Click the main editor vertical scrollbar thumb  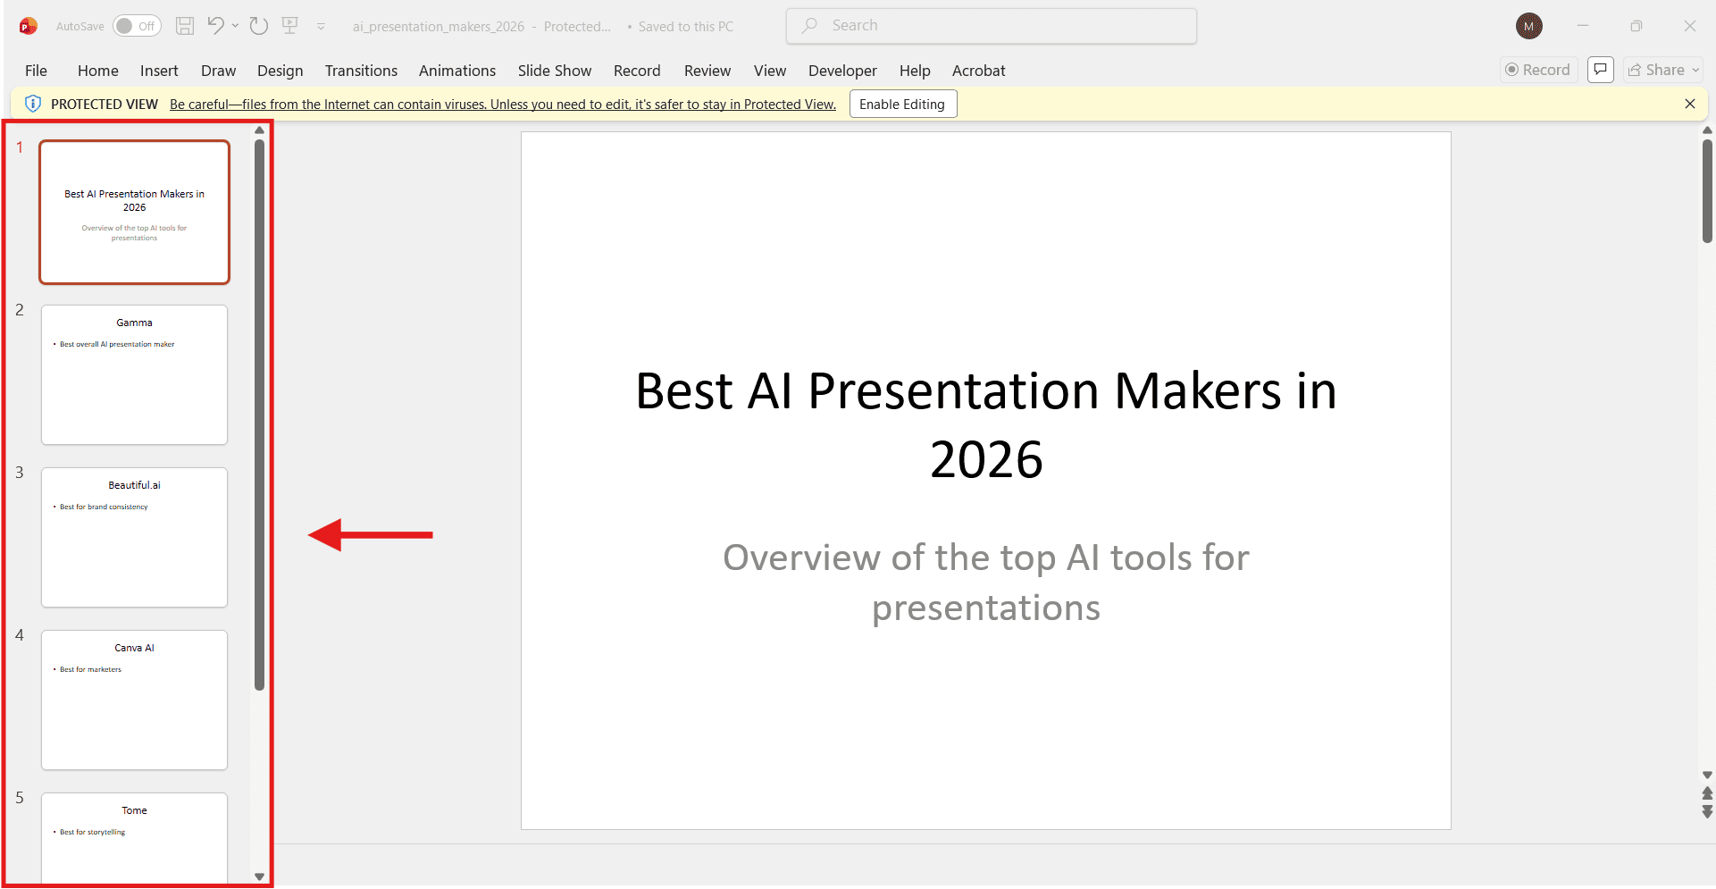click(x=1707, y=190)
